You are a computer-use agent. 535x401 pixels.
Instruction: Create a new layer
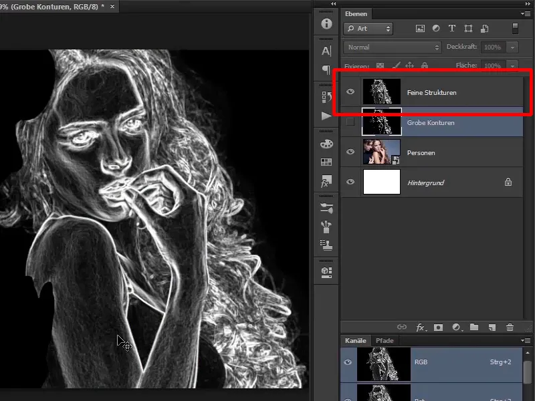point(492,327)
